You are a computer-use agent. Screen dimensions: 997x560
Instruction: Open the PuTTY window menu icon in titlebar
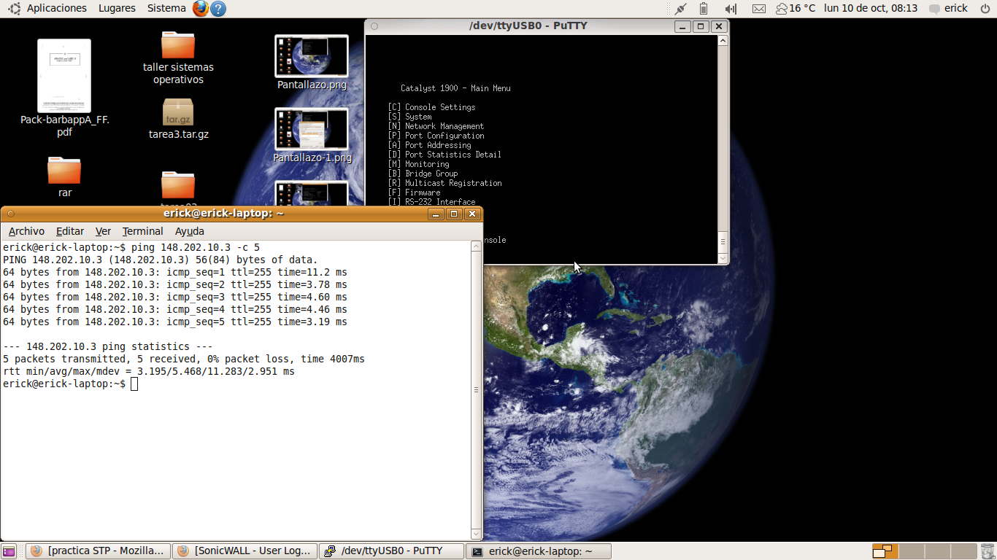(x=374, y=26)
